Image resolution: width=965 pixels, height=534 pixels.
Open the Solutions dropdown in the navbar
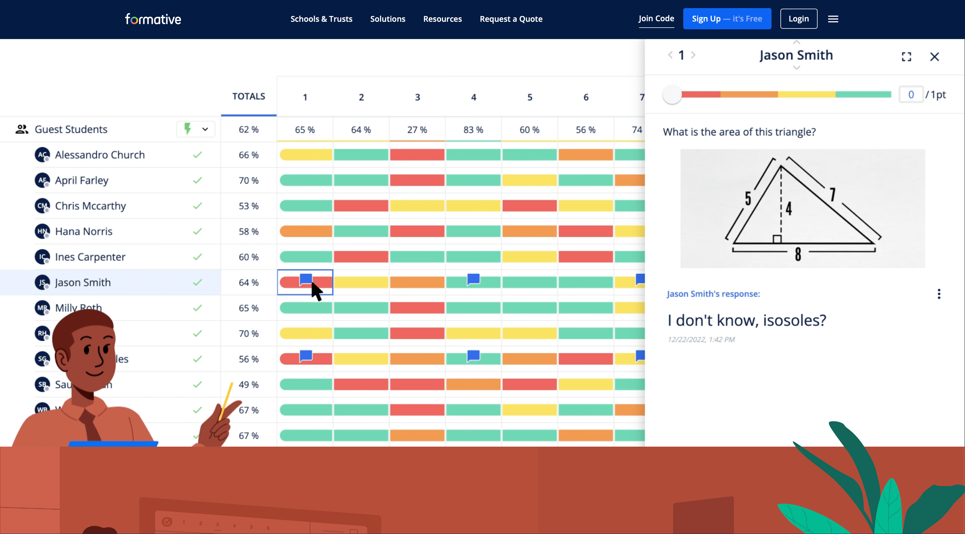click(x=388, y=18)
